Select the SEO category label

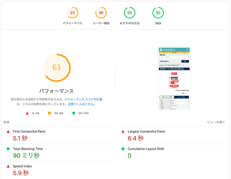[x=158, y=23]
